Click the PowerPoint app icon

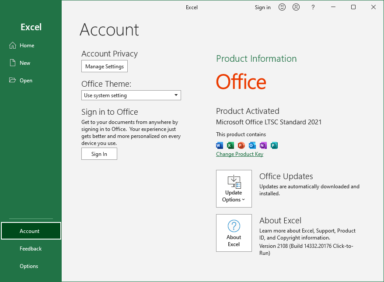[x=241, y=145]
